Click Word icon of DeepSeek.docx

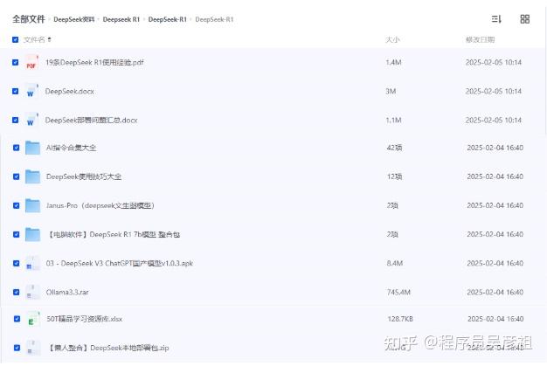(x=31, y=92)
